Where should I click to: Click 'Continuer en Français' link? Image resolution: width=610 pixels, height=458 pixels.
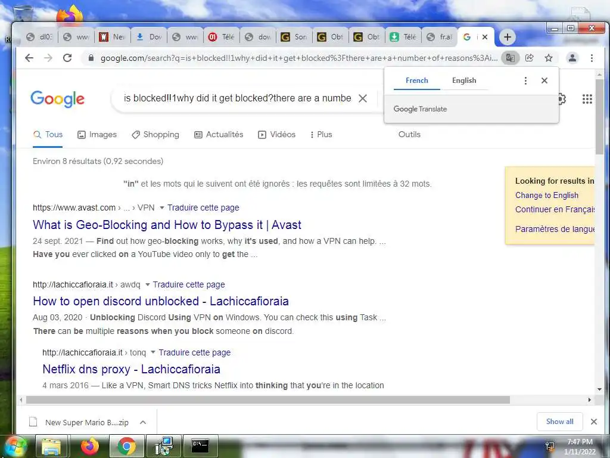coord(555,209)
